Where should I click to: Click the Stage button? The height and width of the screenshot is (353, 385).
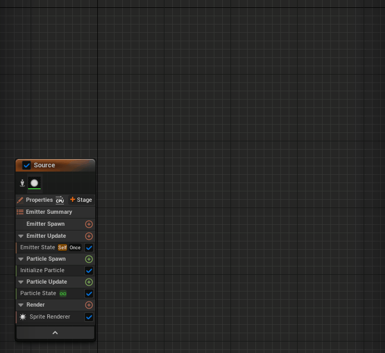point(81,200)
